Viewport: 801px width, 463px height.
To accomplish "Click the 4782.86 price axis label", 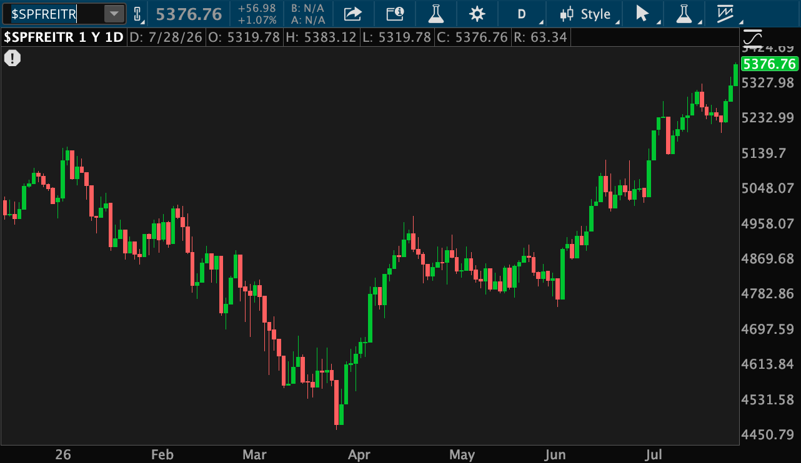I will pyautogui.click(x=769, y=293).
